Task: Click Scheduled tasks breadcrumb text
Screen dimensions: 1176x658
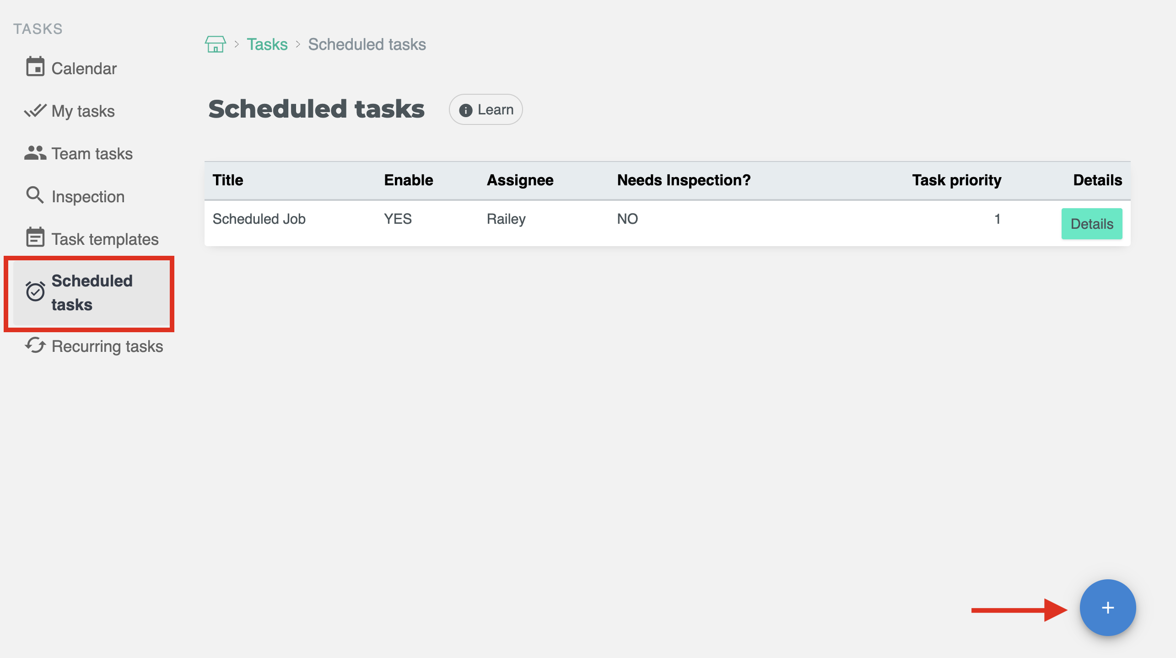Action: pos(367,44)
